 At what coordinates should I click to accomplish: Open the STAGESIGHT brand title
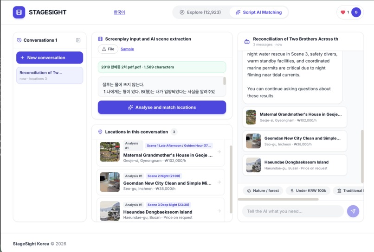[47, 12]
